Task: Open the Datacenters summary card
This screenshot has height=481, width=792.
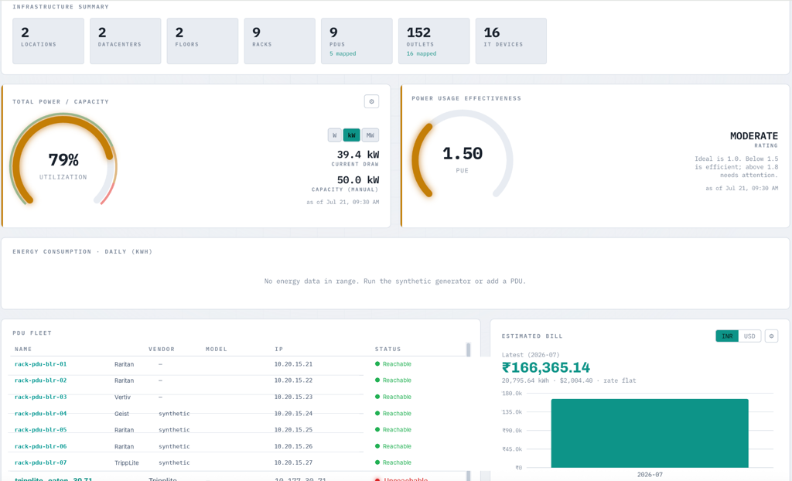Action: coord(125,41)
